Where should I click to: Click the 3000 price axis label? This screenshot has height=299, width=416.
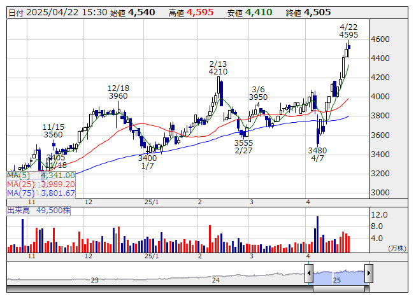click(380, 193)
